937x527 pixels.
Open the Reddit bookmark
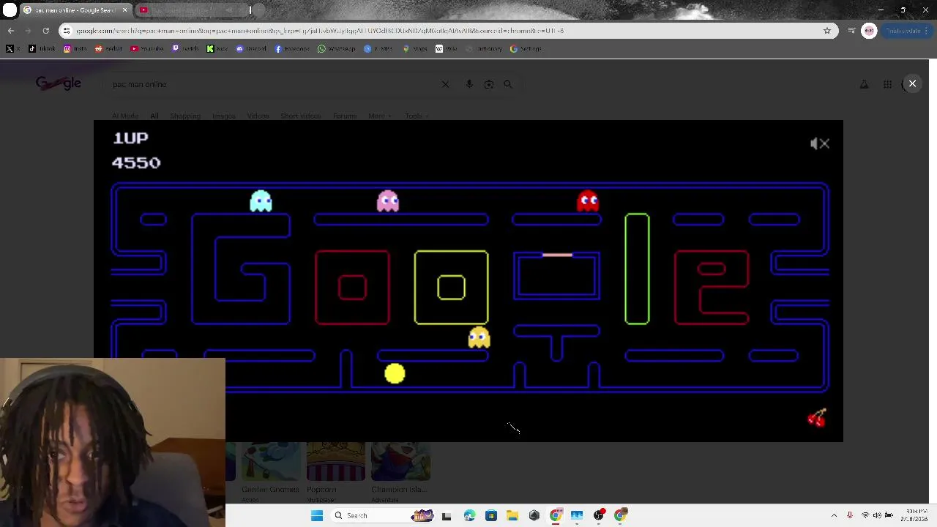click(x=109, y=49)
